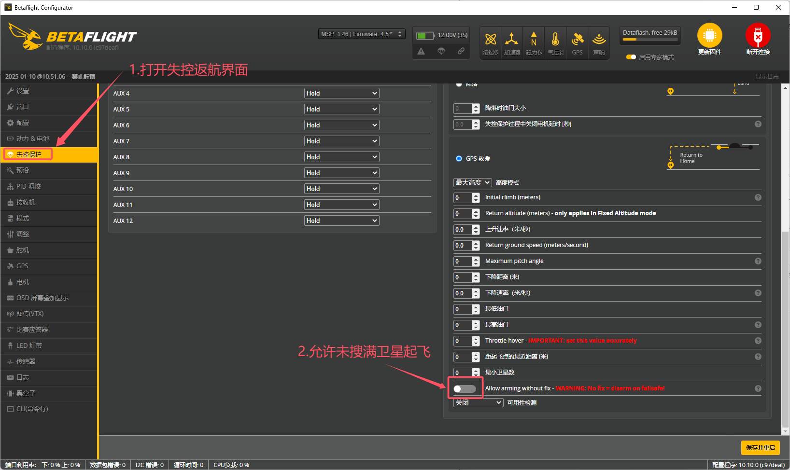790x470 pixels.
Task: Click the barometer sensor icon
Action: click(555, 42)
